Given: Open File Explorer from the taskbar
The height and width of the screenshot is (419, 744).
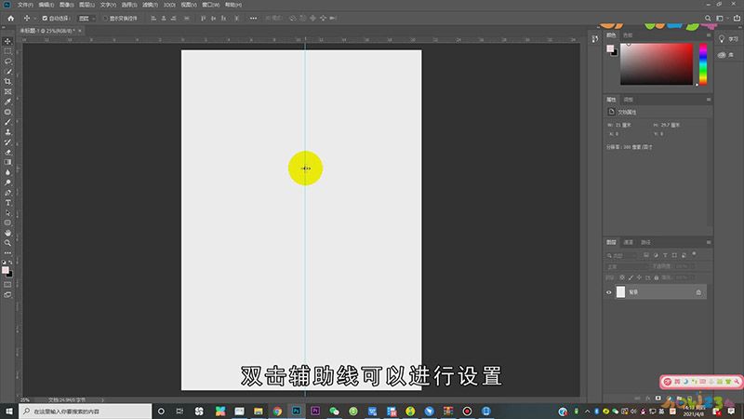Looking at the screenshot, I should click(259, 412).
